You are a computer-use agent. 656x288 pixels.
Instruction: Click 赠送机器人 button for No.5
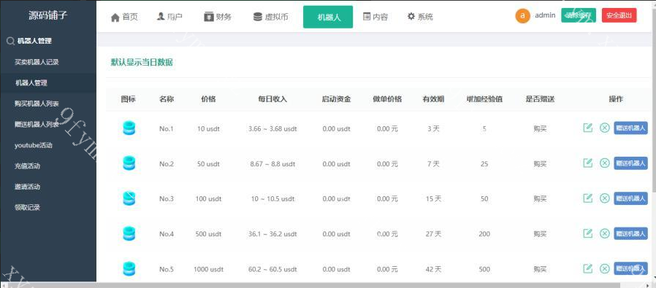(x=630, y=268)
